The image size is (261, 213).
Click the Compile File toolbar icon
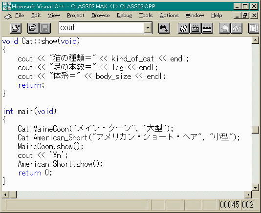point(184,28)
